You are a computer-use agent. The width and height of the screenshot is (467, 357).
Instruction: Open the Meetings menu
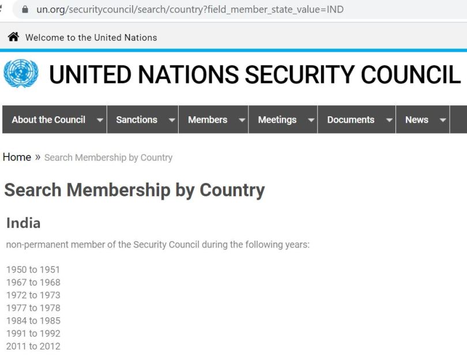[277, 120]
